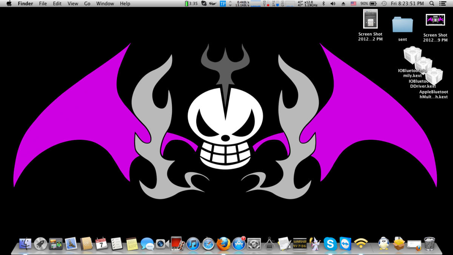The width and height of the screenshot is (453, 255).
Task: Open temperature and CPU frequency readout
Action: [x=308, y=3]
